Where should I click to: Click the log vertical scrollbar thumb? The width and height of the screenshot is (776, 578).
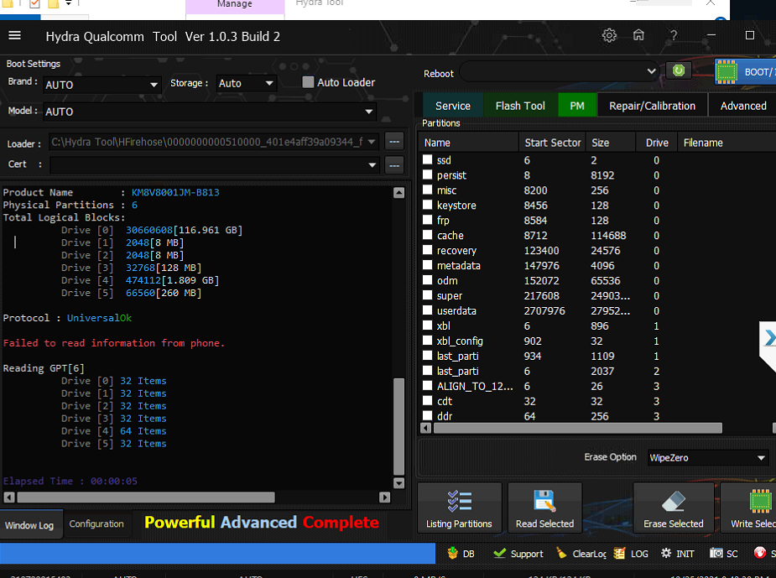click(398, 426)
